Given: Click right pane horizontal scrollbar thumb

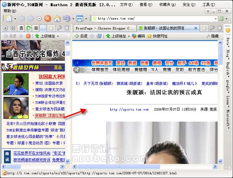Looking at the screenshot, I should pyautogui.click(x=119, y=167).
